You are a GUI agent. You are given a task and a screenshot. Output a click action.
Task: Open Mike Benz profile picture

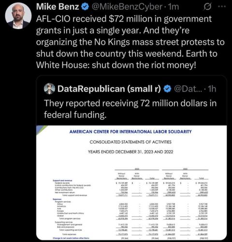coord(18,15)
